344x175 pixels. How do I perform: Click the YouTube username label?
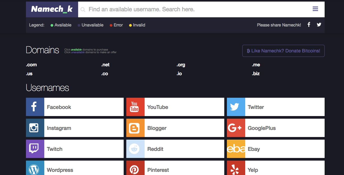click(158, 107)
